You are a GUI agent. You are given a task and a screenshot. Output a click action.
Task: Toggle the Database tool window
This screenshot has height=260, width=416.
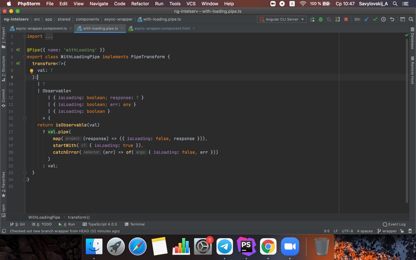[412, 38]
